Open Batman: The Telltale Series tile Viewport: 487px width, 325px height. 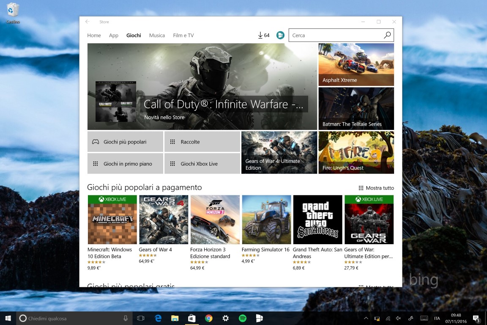click(x=356, y=108)
